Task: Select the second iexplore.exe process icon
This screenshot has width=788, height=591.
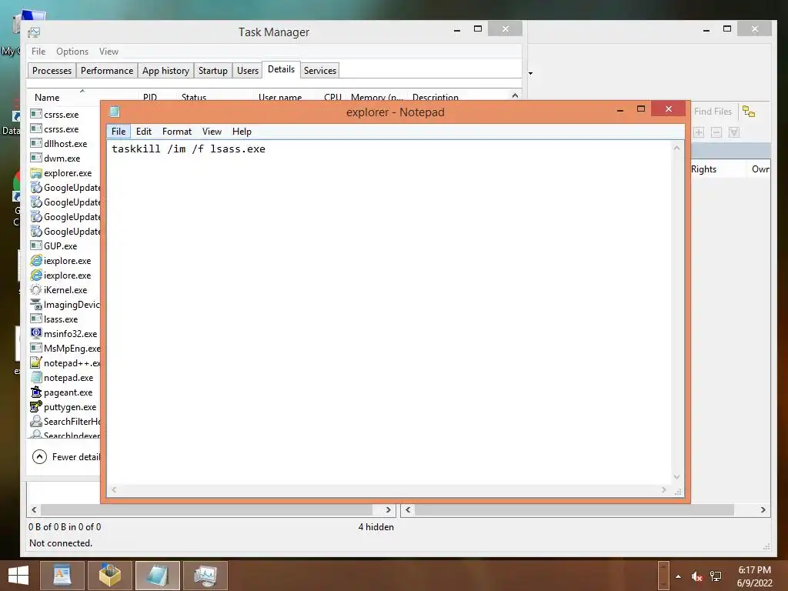Action: point(35,275)
